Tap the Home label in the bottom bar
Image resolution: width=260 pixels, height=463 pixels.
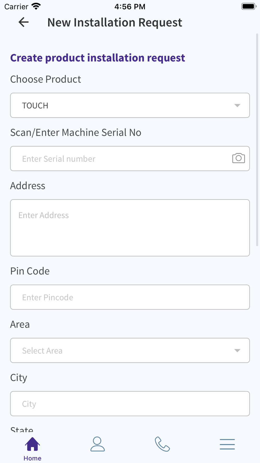pos(32,458)
